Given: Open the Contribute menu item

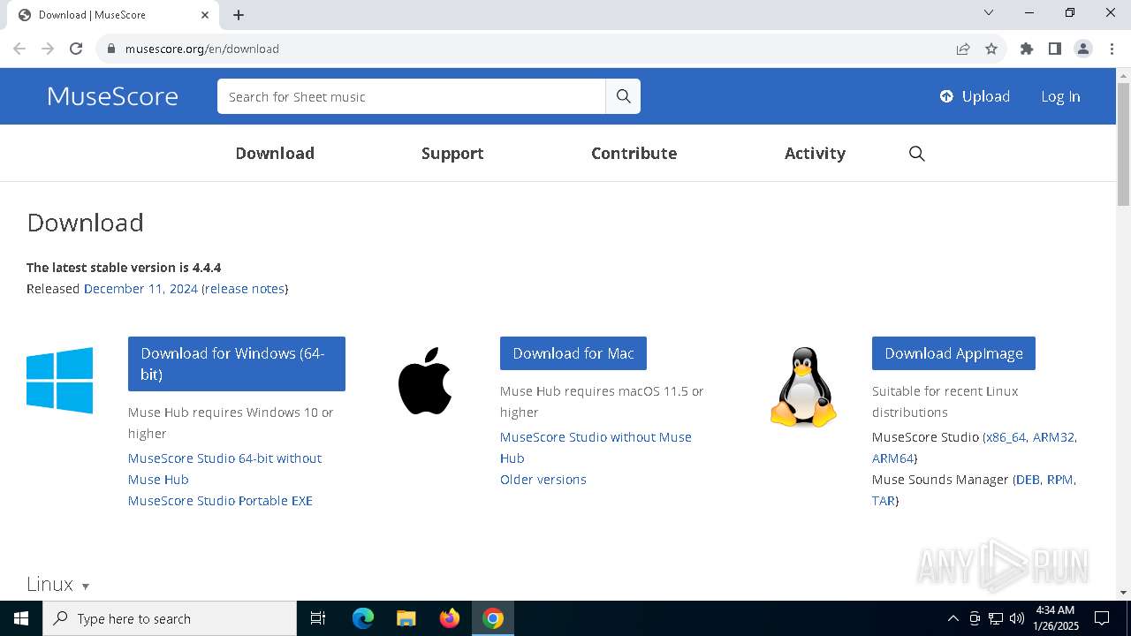Looking at the screenshot, I should 634,153.
